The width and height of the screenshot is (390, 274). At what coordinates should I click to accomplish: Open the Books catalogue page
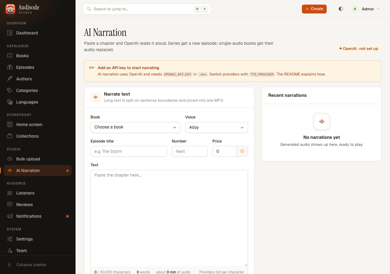38,56
